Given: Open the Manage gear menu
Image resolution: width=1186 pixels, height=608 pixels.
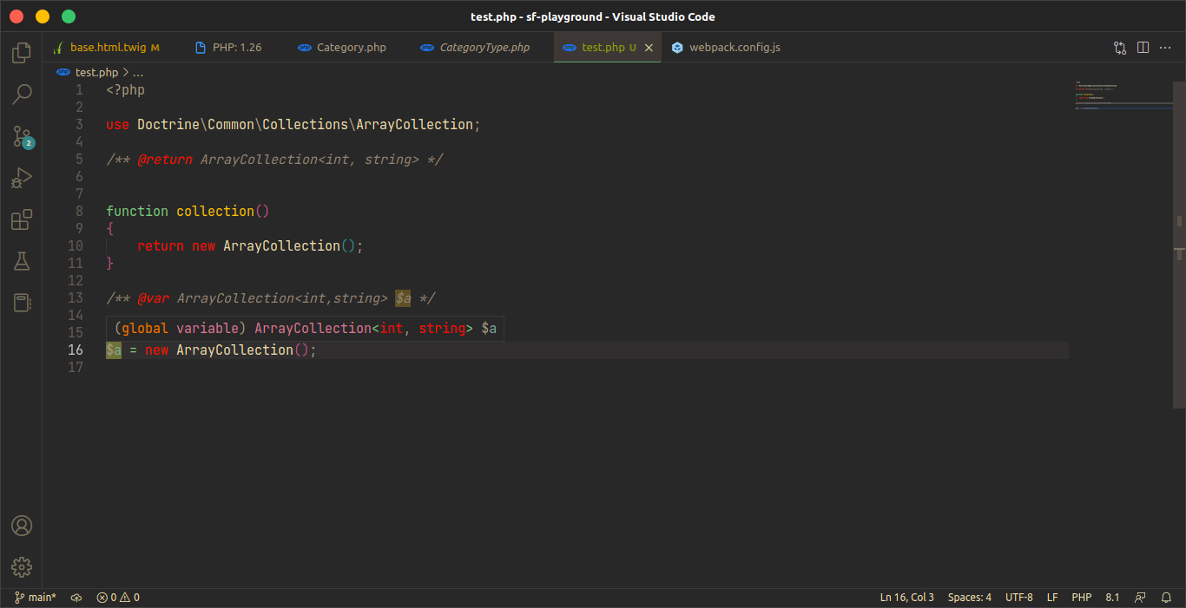Looking at the screenshot, I should [x=22, y=567].
